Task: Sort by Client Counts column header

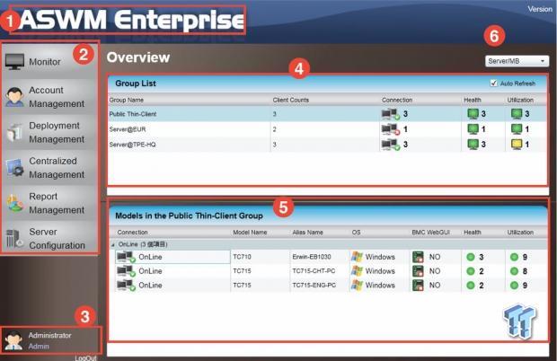Action: [x=290, y=100]
